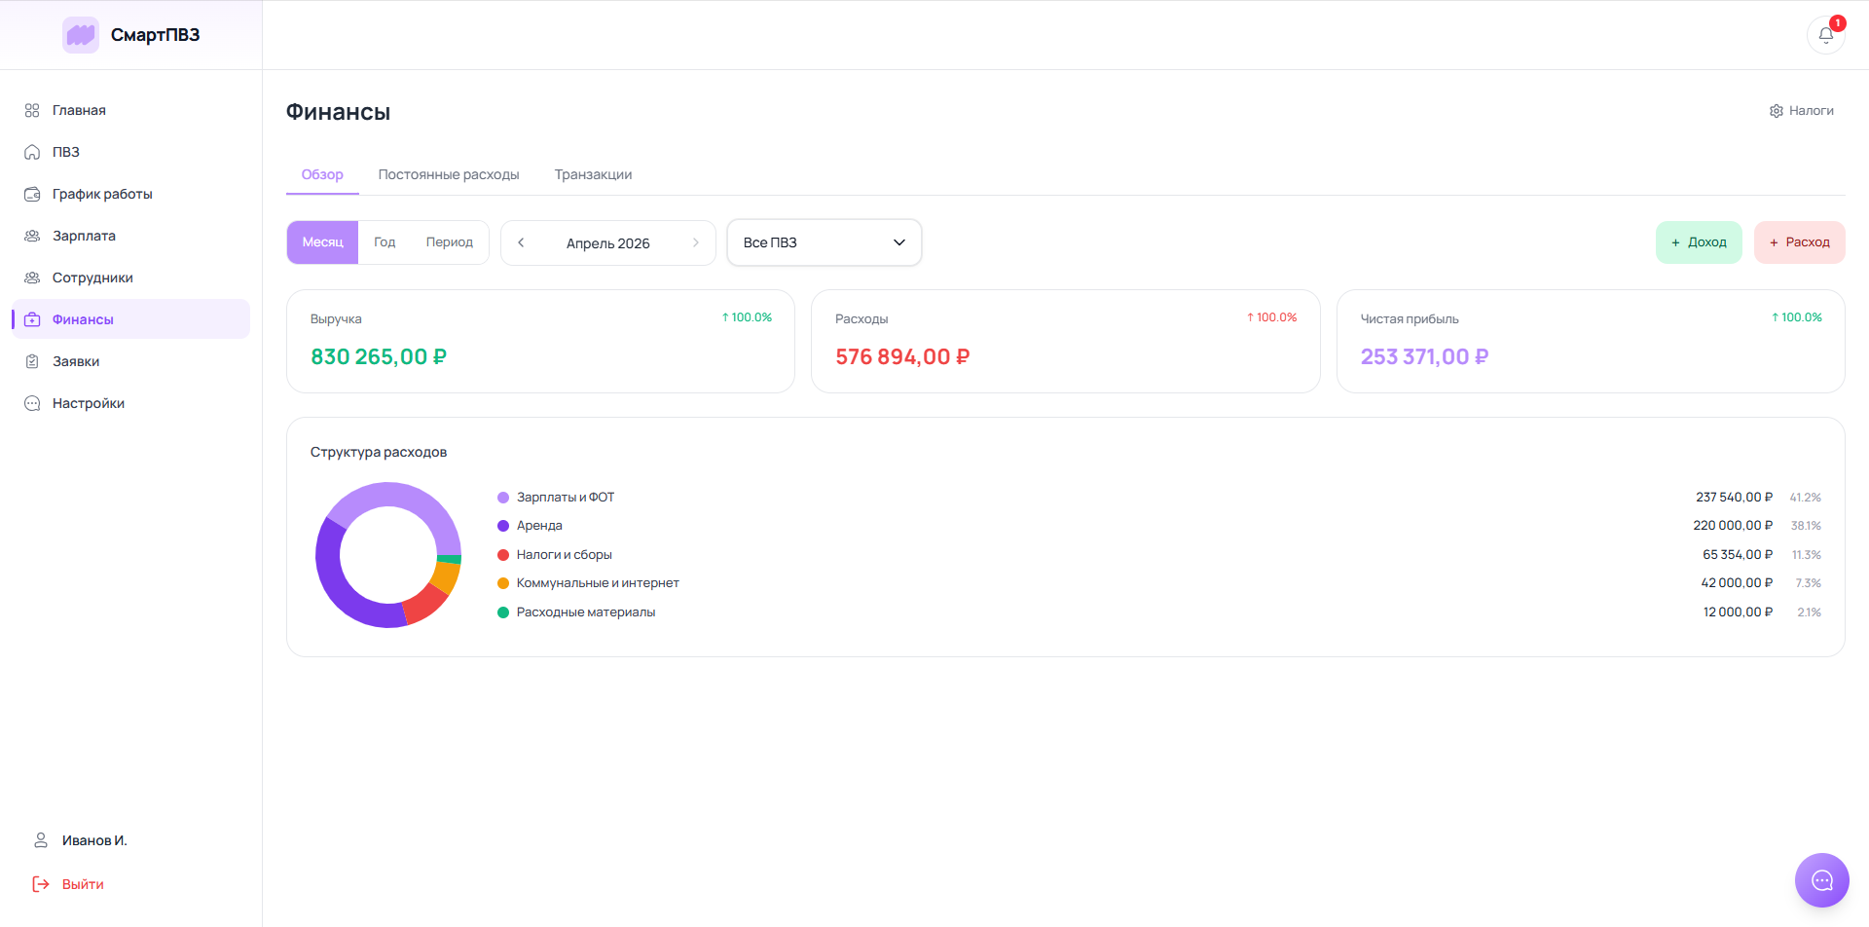The height and width of the screenshot is (927, 1869).
Task: Open the chat support bubble
Action: pos(1821,880)
